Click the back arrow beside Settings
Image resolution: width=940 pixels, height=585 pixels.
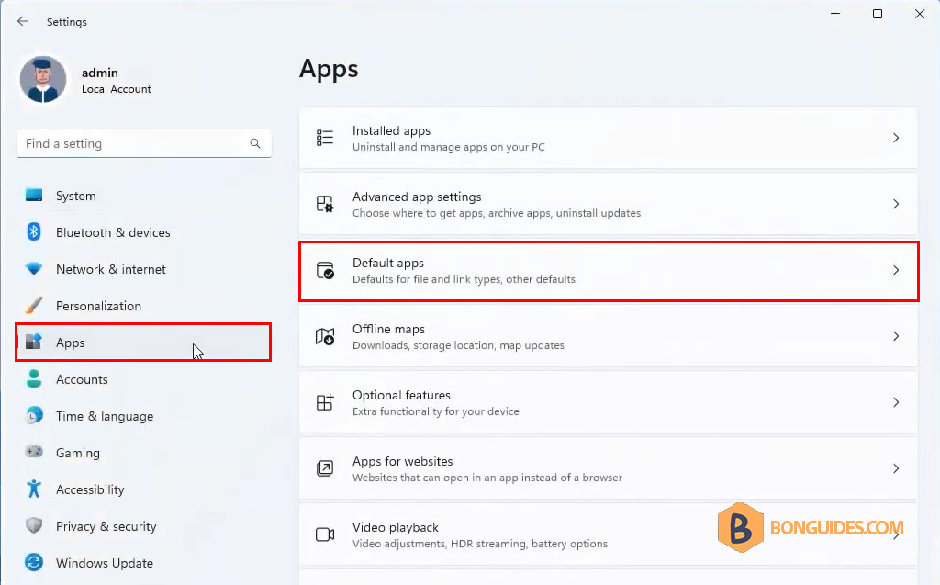click(x=23, y=22)
